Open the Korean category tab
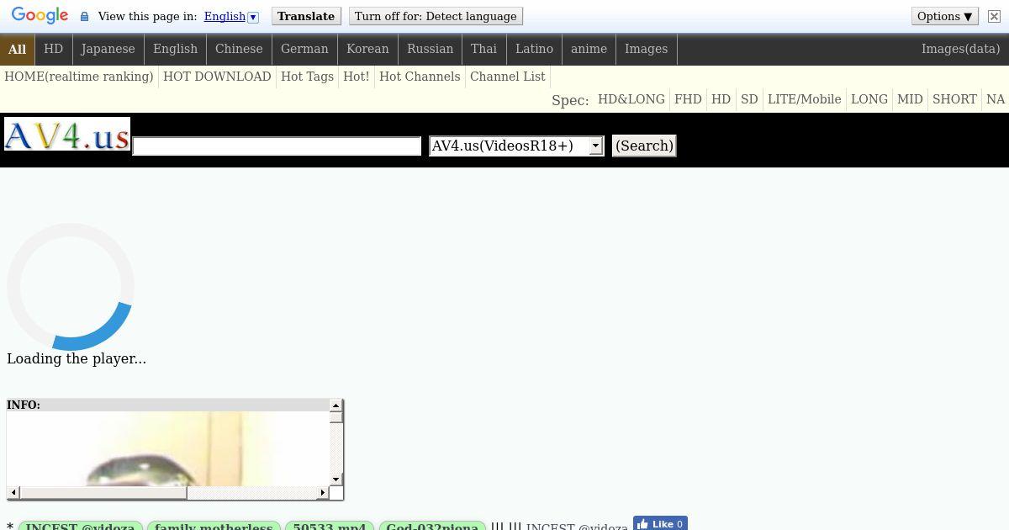This screenshot has width=1009, height=530. pos(367,49)
